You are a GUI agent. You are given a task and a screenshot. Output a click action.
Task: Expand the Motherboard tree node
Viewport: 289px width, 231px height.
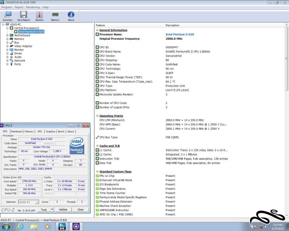click(7, 35)
